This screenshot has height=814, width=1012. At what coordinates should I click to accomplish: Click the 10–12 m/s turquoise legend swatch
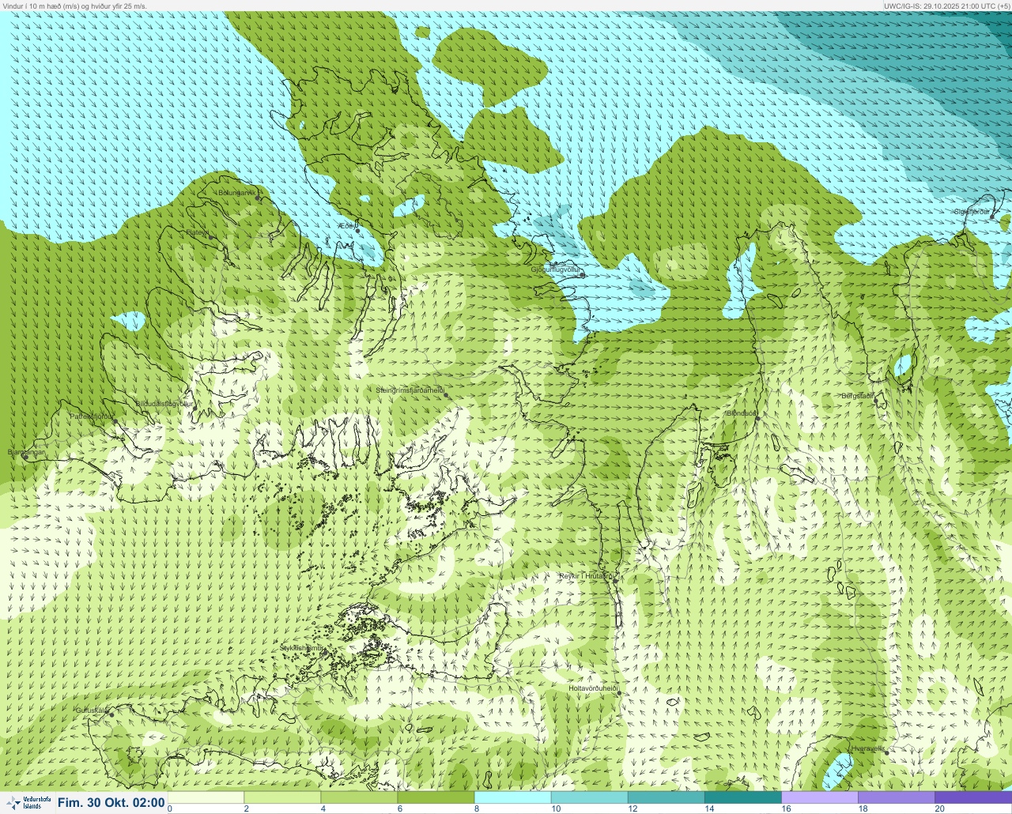(x=589, y=797)
